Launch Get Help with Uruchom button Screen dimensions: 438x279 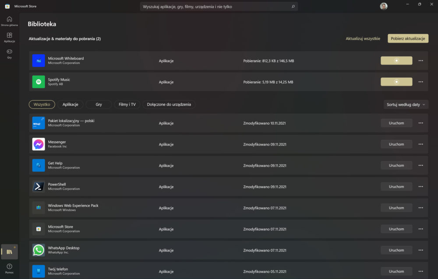click(x=396, y=165)
